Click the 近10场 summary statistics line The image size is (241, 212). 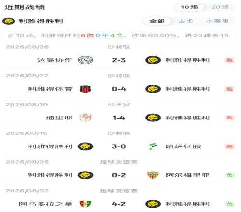(x=118, y=35)
